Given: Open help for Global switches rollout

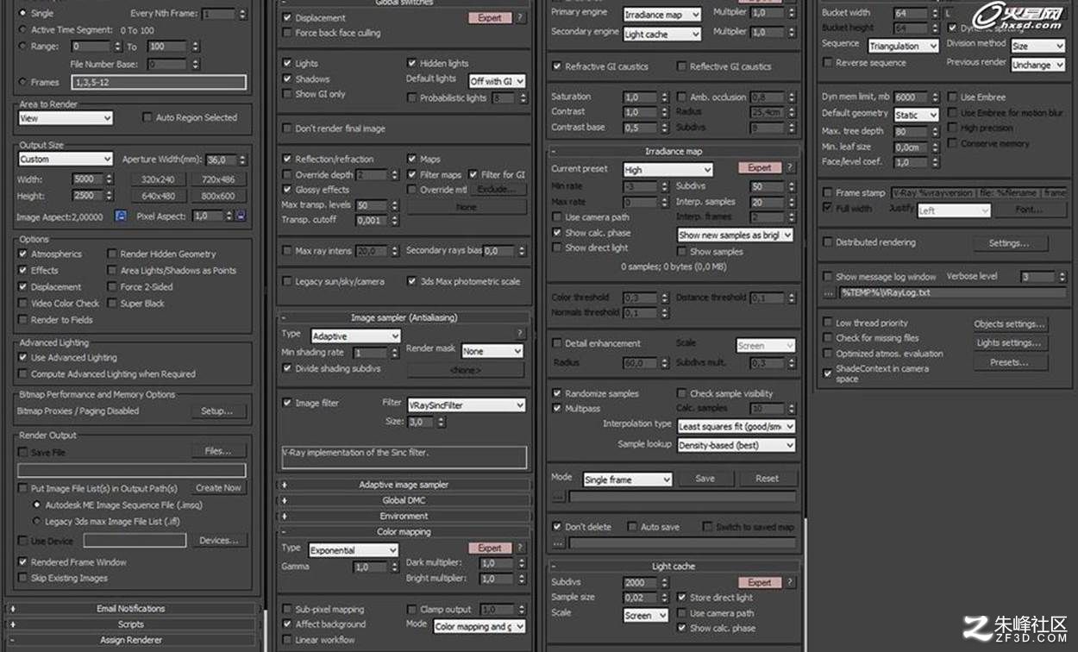Looking at the screenshot, I should [x=520, y=17].
